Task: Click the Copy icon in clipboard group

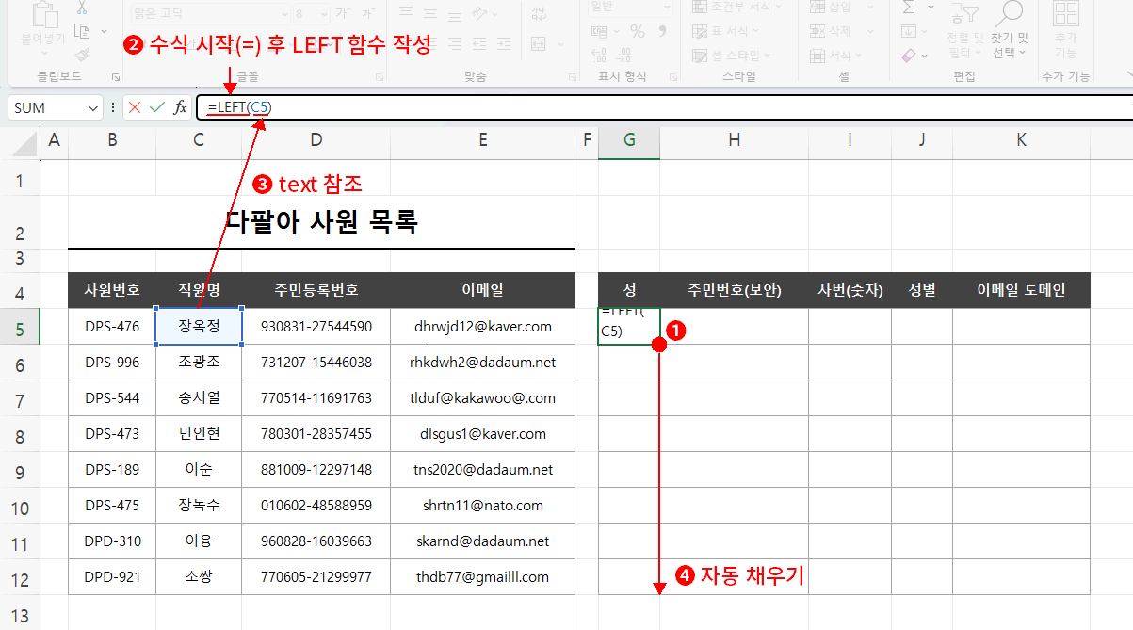Action: click(80, 31)
